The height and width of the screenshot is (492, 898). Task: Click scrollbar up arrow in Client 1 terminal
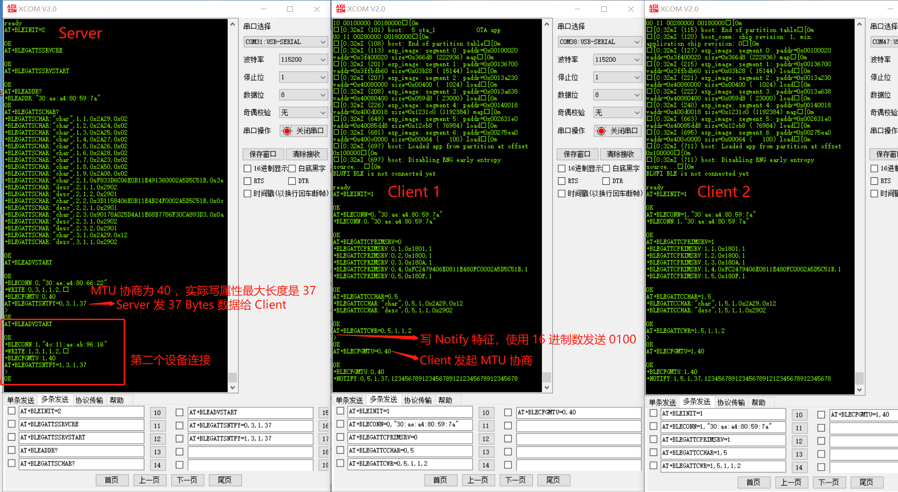[546, 24]
